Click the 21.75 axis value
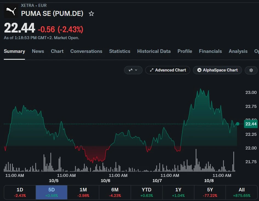Screen dimensions: 259x201 point(251,162)
